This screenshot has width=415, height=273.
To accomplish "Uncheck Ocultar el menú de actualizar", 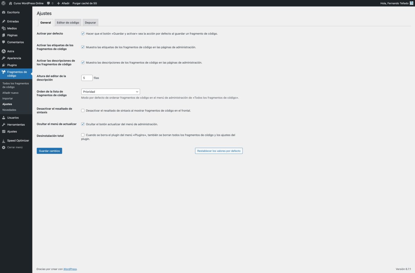I will tap(83, 123).
